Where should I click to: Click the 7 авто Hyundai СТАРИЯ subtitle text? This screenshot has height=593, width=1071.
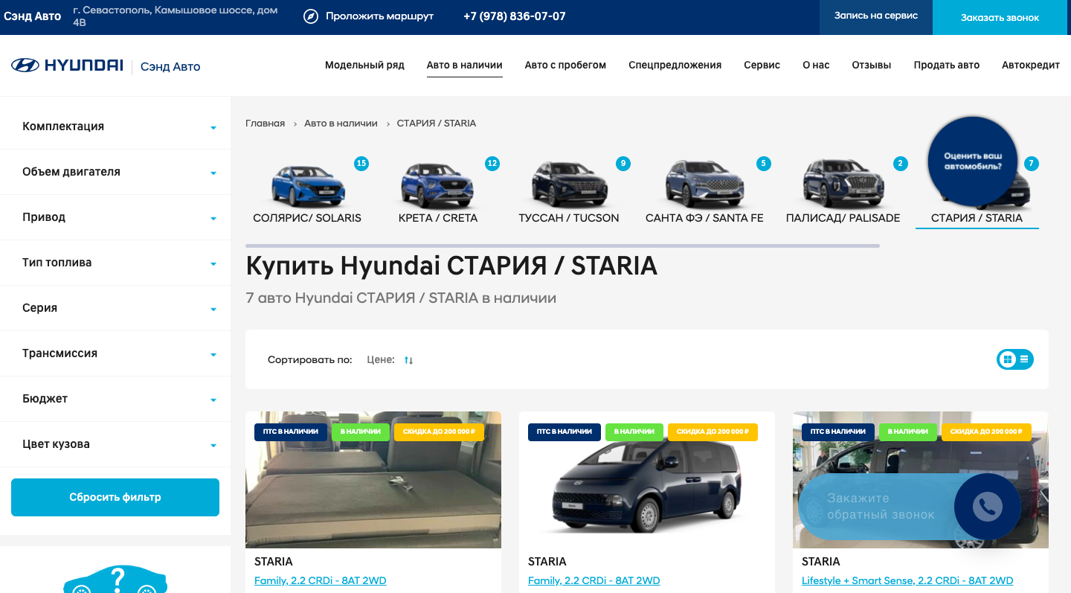coord(401,298)
